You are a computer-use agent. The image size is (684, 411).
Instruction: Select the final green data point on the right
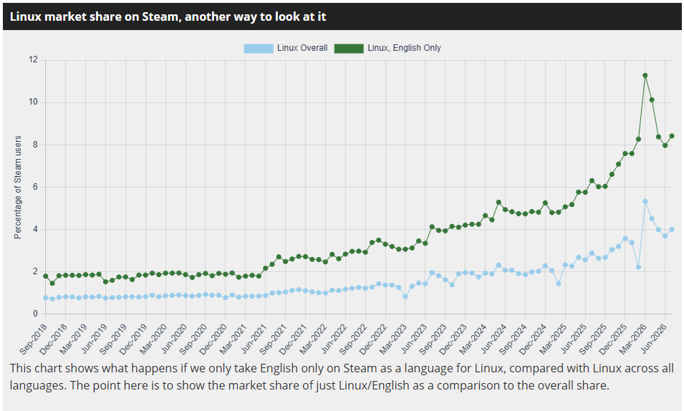click(x=672, y=136)
